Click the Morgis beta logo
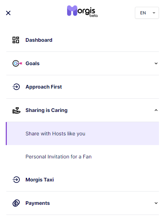The image size is (164, 216). point(82,11)
